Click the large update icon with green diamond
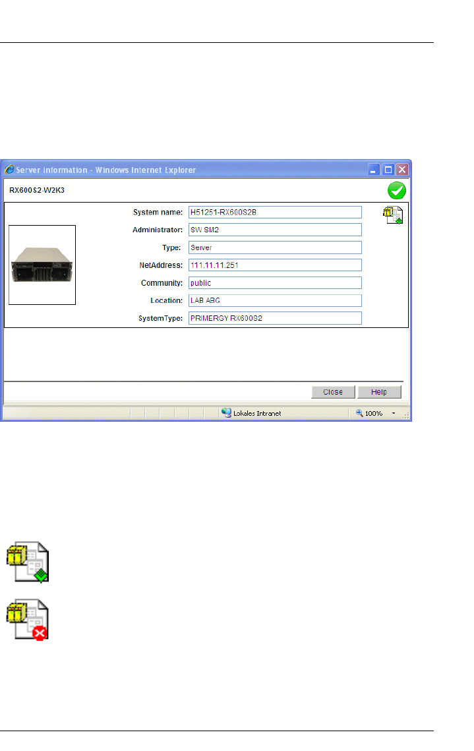This screenshot has height=751, width=474. click(28, 562)
